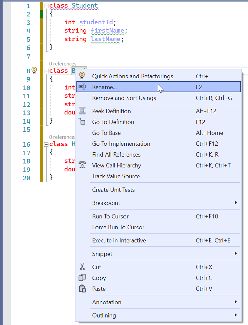Viewport: 248px width, 325px height.
Task: Open Quick Actions and Refactorings
Action: pyautogui.click(x=158, y=76)
